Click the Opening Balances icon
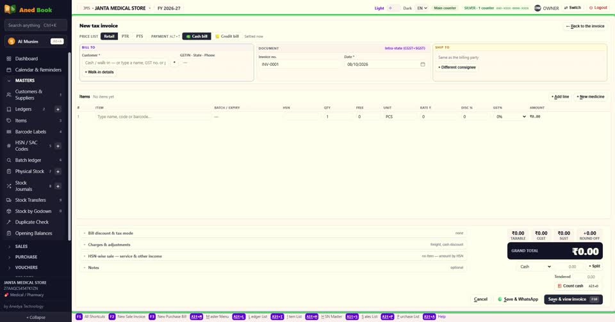615x322 pixels. (9, 233)
